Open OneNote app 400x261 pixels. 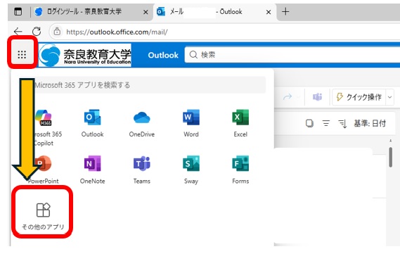92,170
